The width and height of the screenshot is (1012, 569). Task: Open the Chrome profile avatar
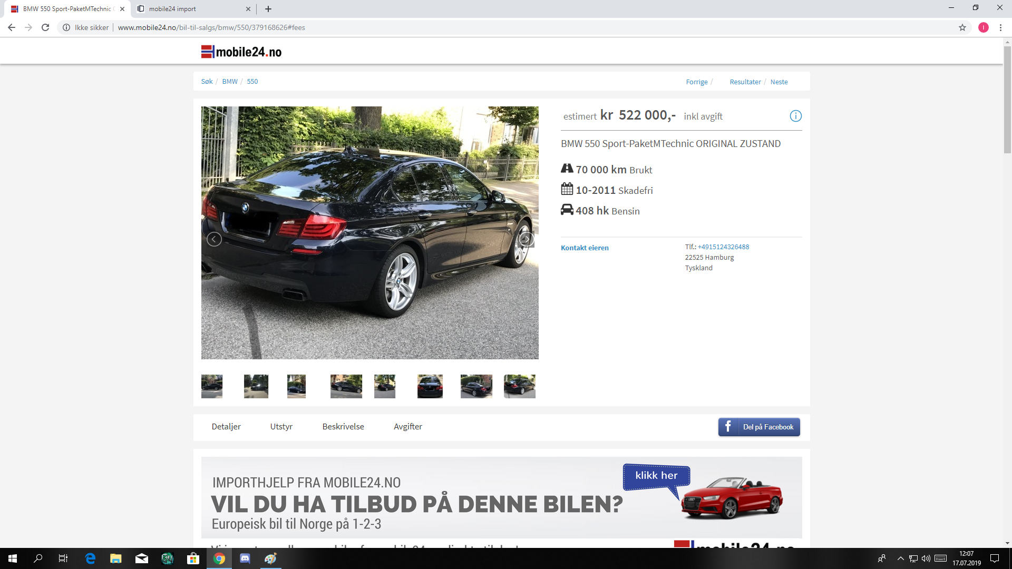984,27
